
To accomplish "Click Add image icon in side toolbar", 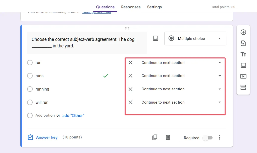I will (243, 65).
